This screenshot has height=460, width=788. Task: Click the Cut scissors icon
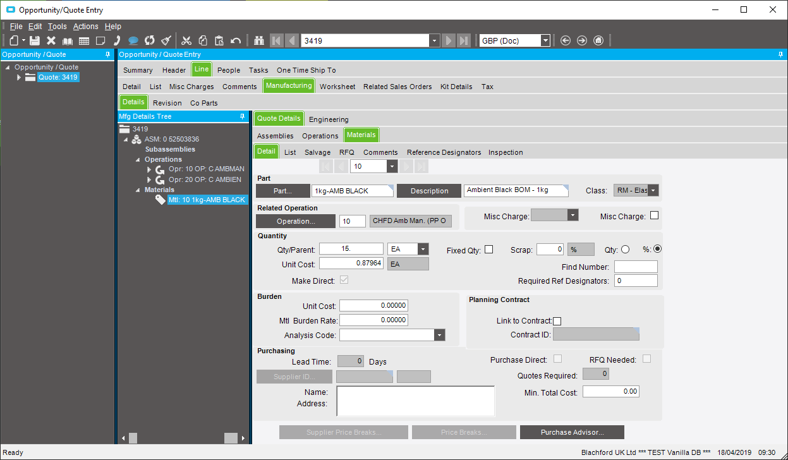coord(187,40)
